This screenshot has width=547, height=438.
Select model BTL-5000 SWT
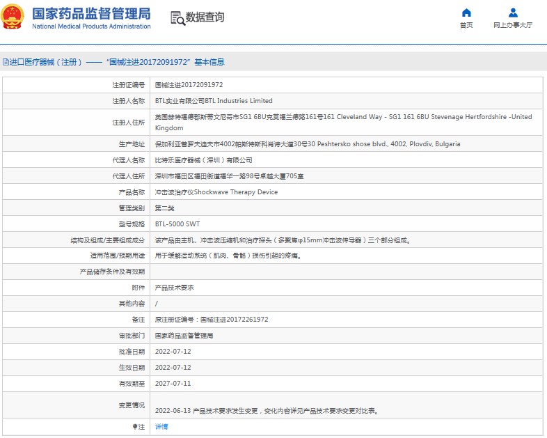(177, 224)
